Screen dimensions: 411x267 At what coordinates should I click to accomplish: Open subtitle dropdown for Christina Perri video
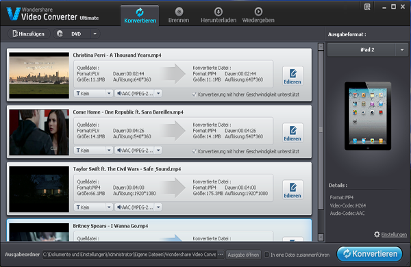point(109,94)
